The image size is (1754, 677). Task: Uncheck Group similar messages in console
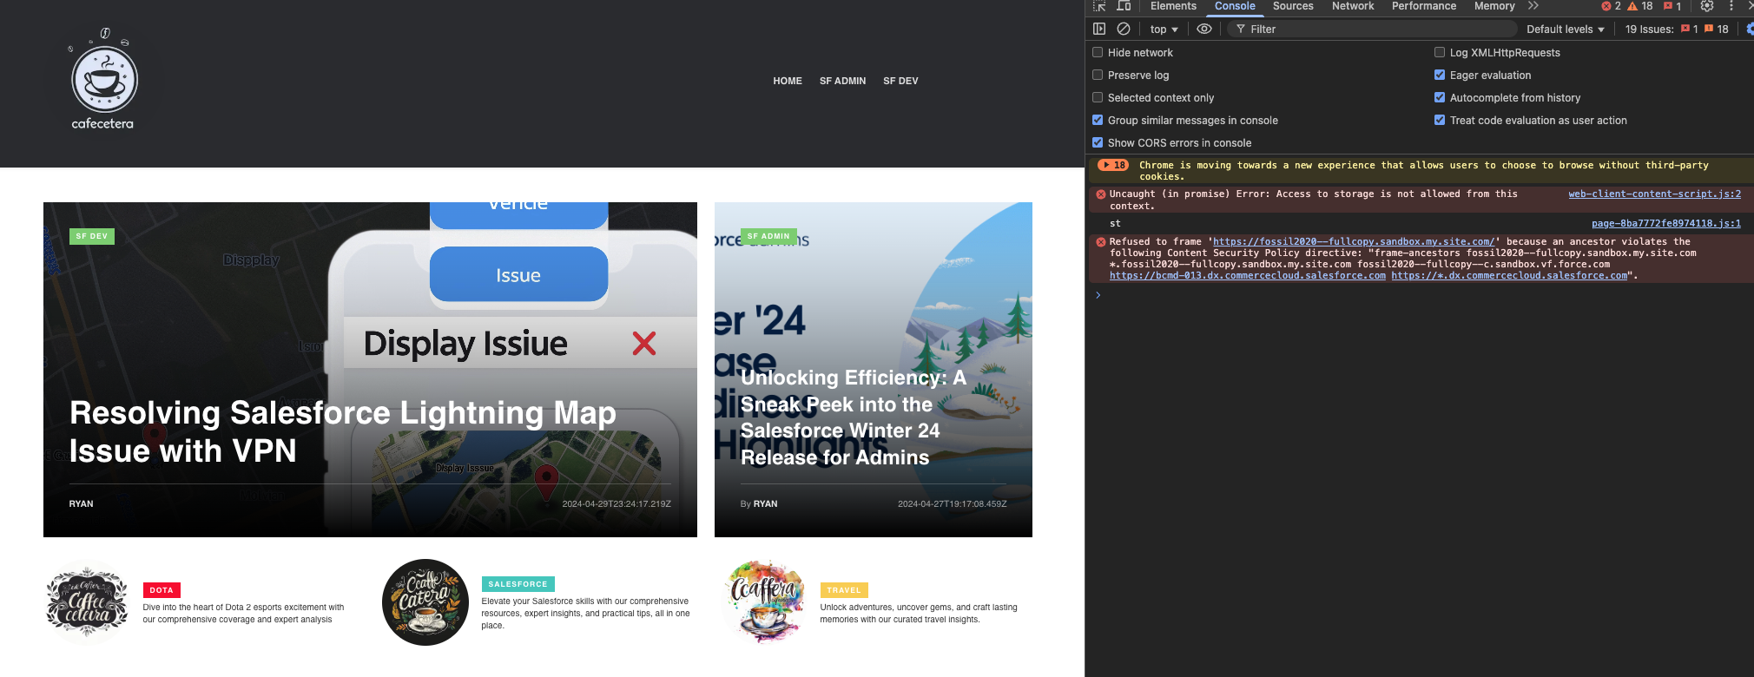pyautogui.click(x=1098, y=120)
